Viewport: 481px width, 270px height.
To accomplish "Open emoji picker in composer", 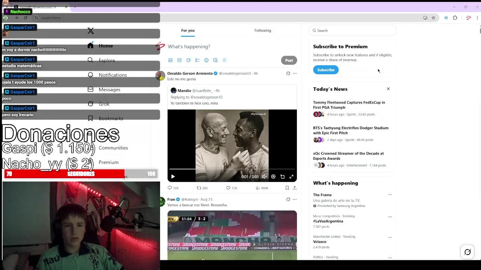I will pos(206,60).
